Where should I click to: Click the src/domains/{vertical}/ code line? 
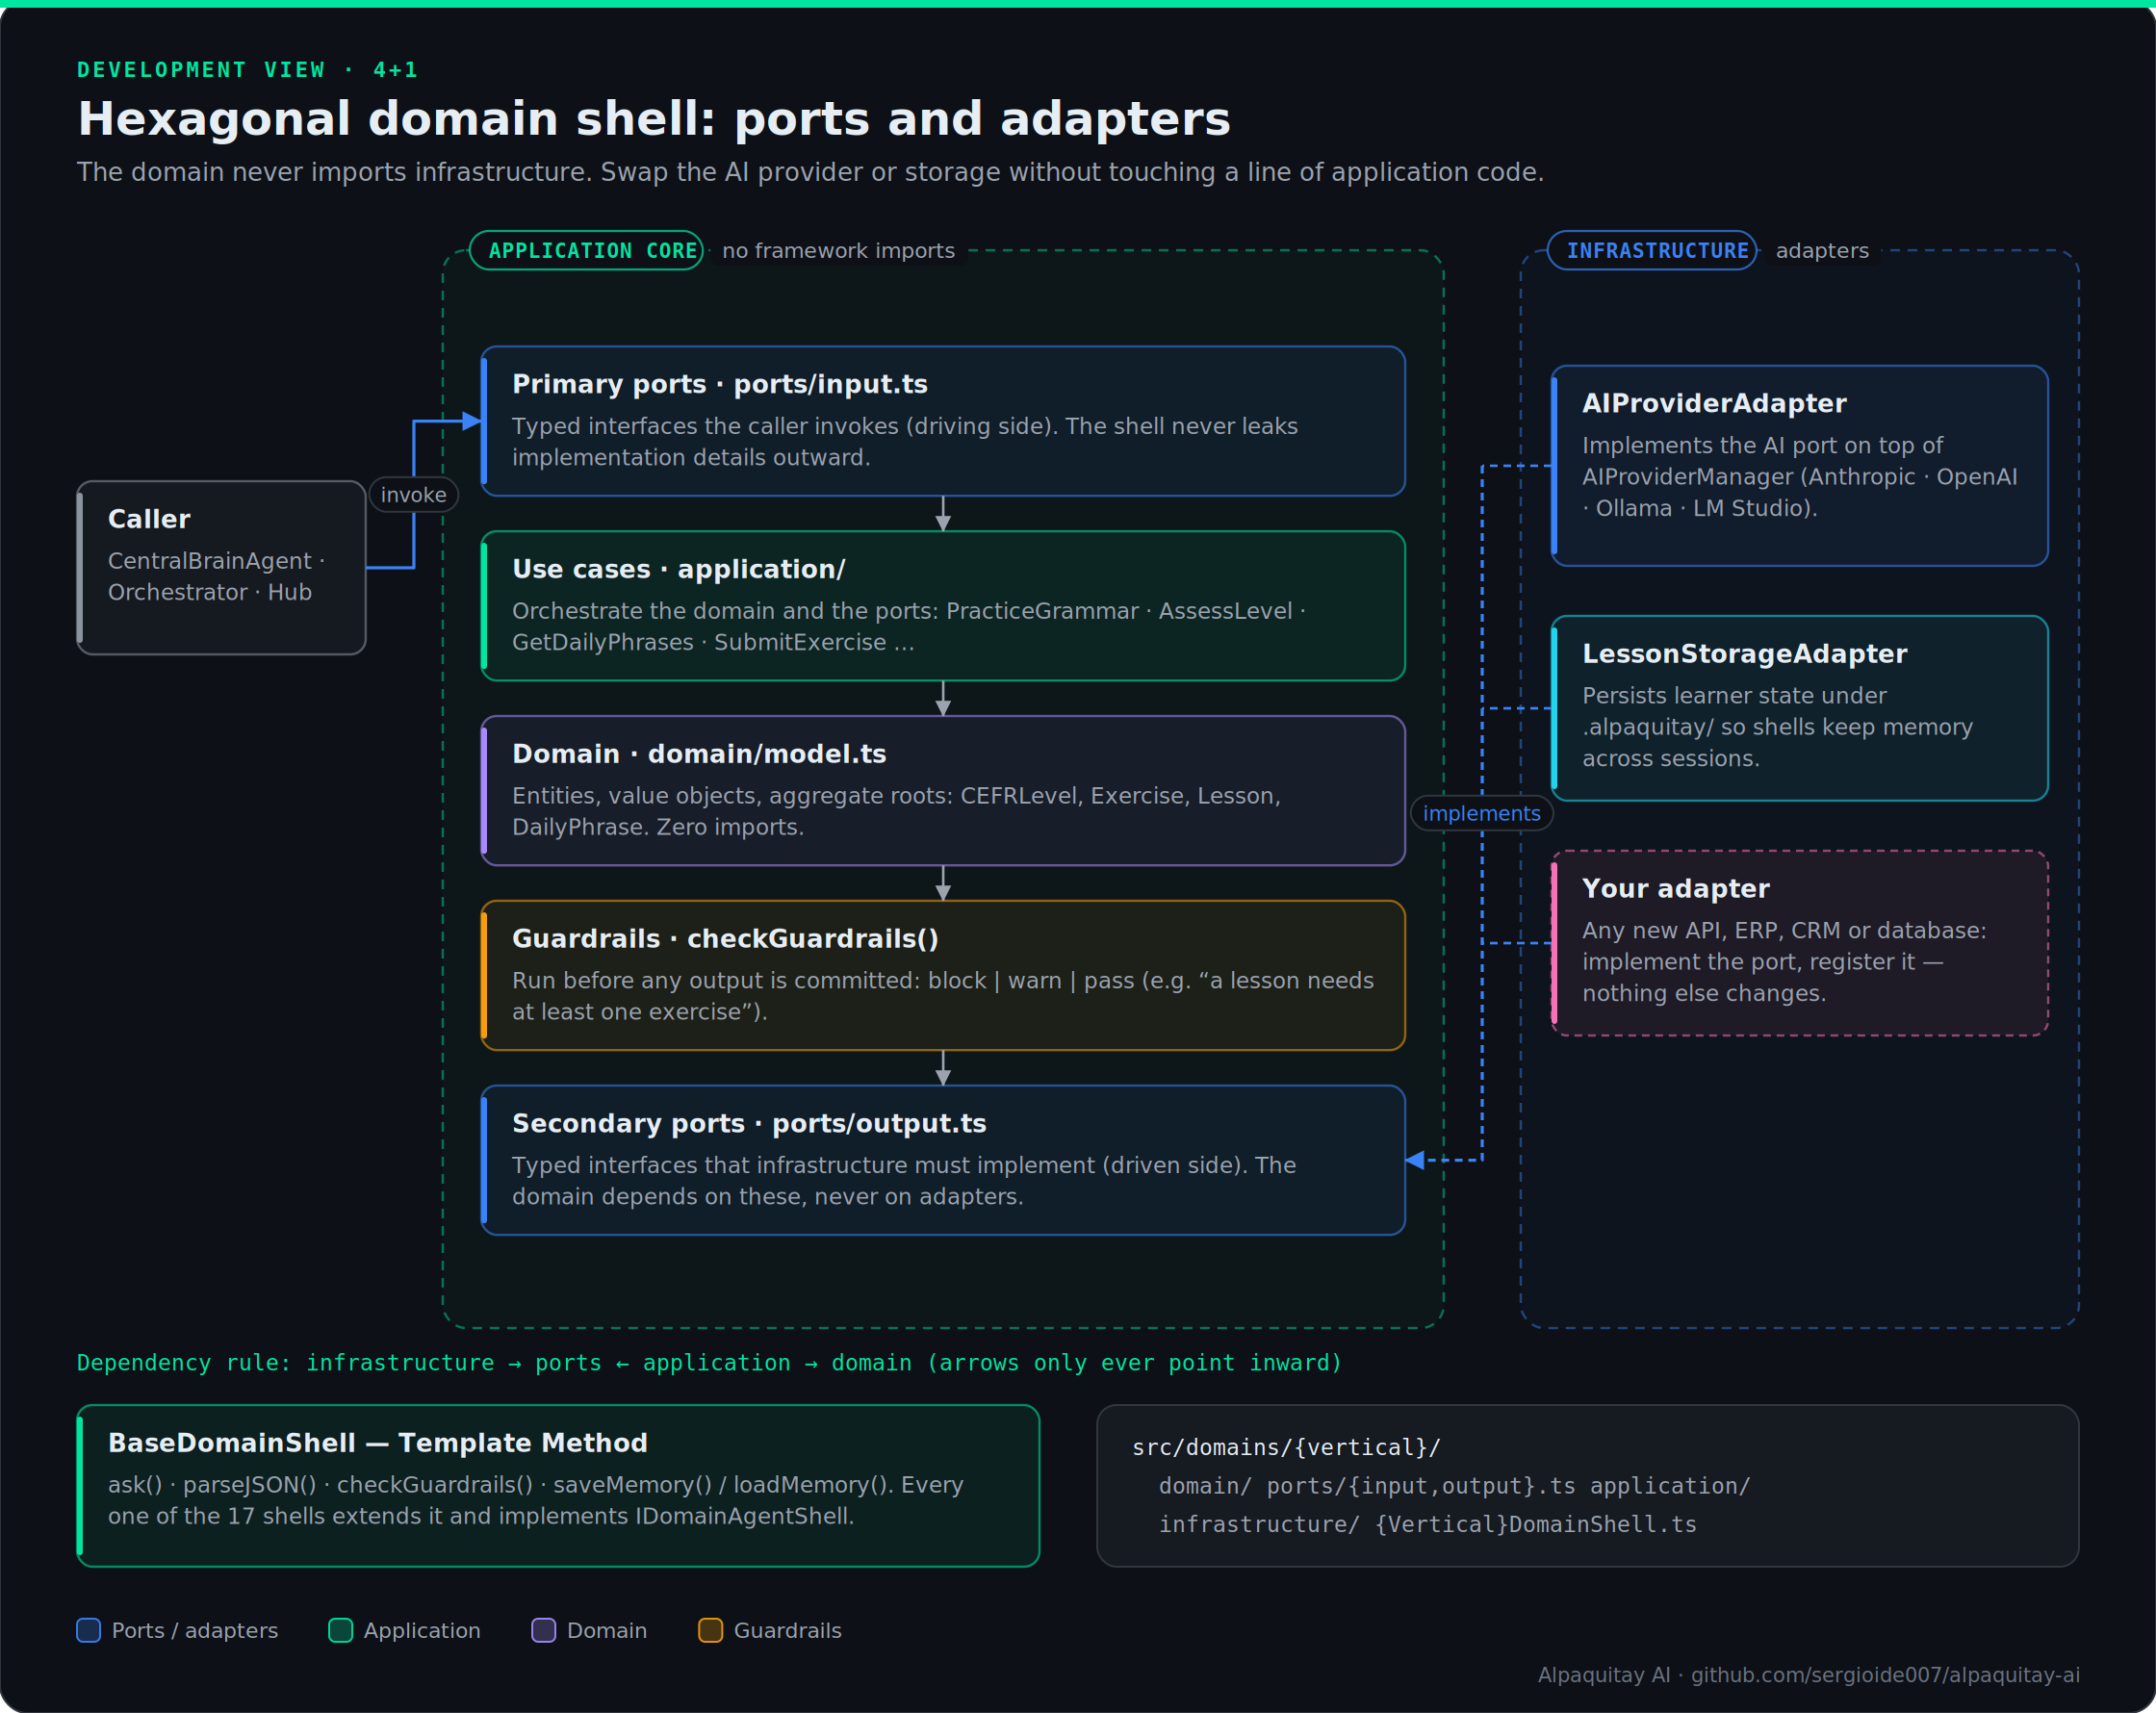tap(1286, 1447)
